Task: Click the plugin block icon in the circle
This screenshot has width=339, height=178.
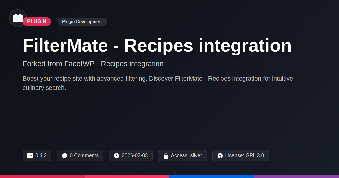Action: (18, 18)
